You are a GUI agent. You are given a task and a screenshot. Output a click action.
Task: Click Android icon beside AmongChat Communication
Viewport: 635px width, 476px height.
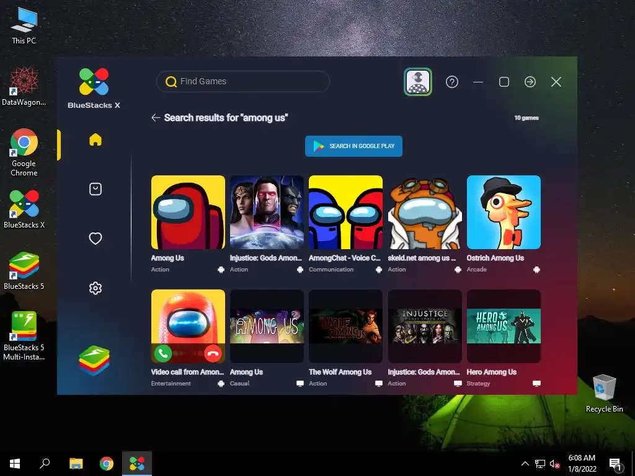click(379, 270)
